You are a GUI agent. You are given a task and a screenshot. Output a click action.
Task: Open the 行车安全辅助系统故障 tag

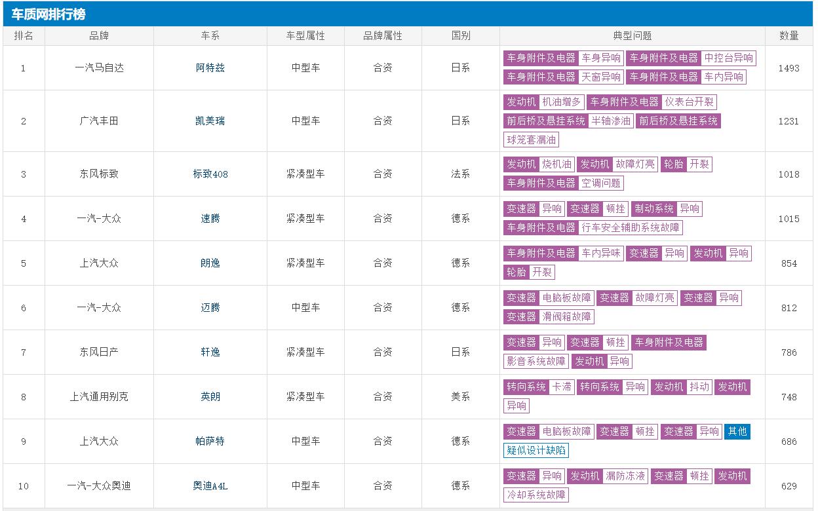tap(631, 227)
